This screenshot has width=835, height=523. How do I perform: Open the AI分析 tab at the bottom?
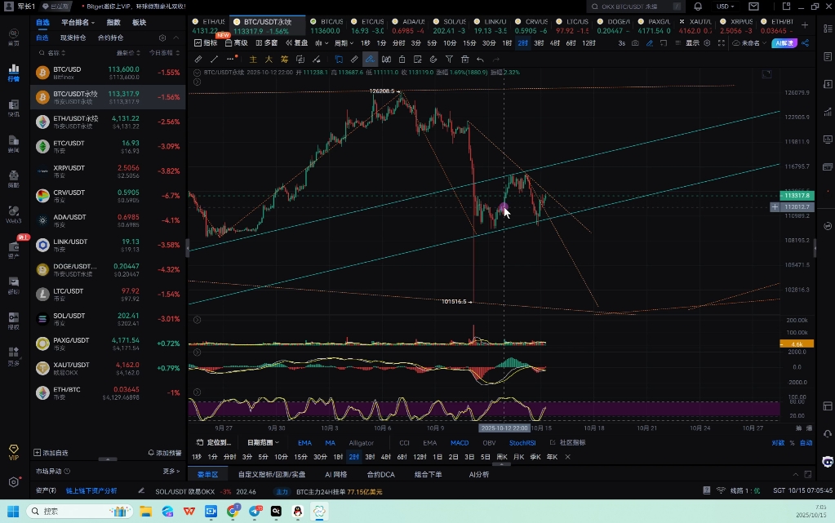tap(478, 474)
